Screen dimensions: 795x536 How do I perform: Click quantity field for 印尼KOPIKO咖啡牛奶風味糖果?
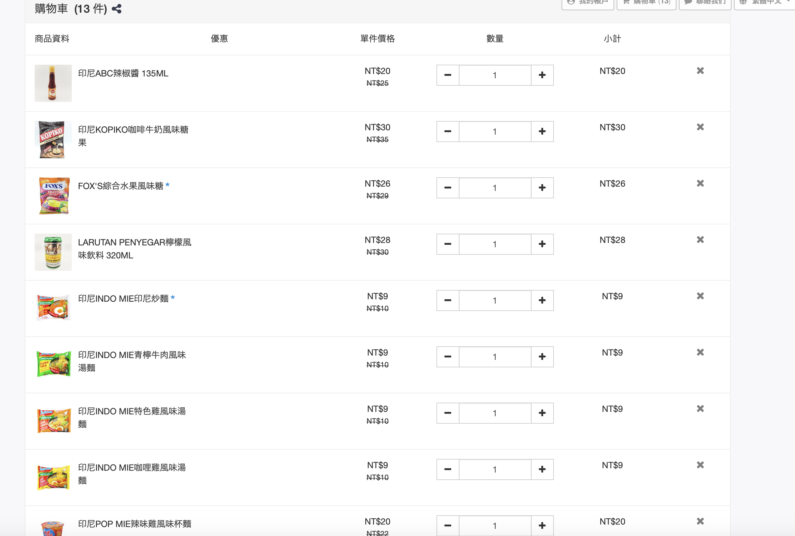point(495,132)
